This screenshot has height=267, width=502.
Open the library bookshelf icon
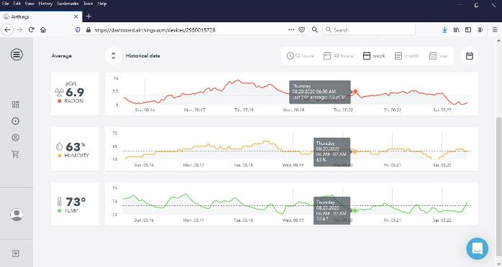[x=457, y=29]
